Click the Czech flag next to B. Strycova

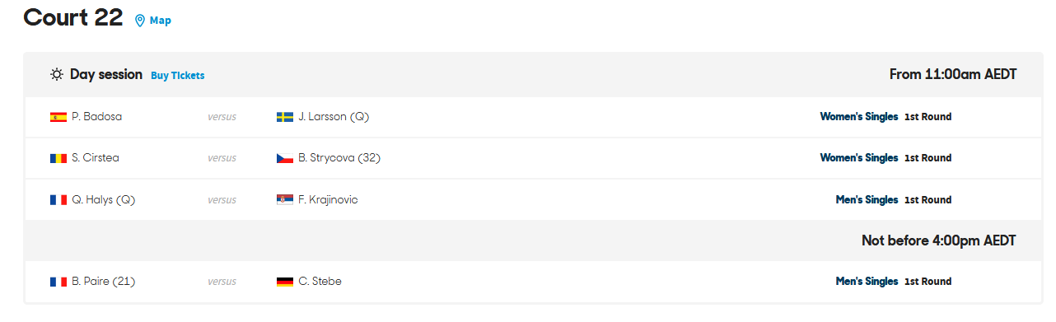pos(285,158)
